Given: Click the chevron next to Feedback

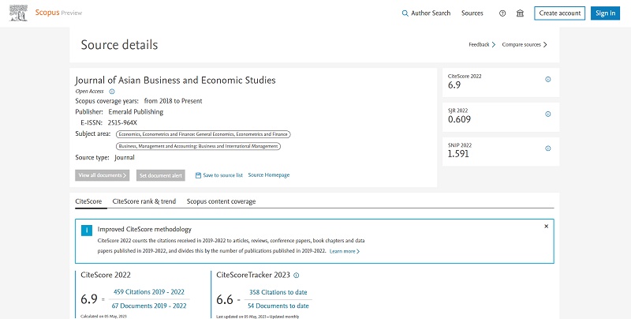Looking at the screenshot, I should pos(494,45).
